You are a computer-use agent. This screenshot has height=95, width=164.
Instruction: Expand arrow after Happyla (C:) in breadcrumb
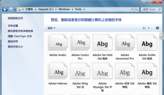56,9
